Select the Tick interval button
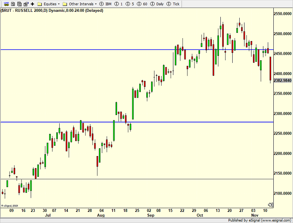The height and width of the screenshot is (223, 293). coord(173,4)
